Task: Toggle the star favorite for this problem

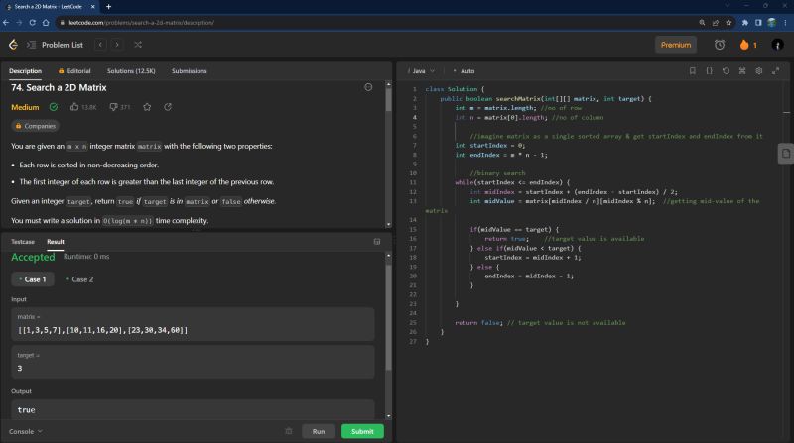Action: [147, 107]
